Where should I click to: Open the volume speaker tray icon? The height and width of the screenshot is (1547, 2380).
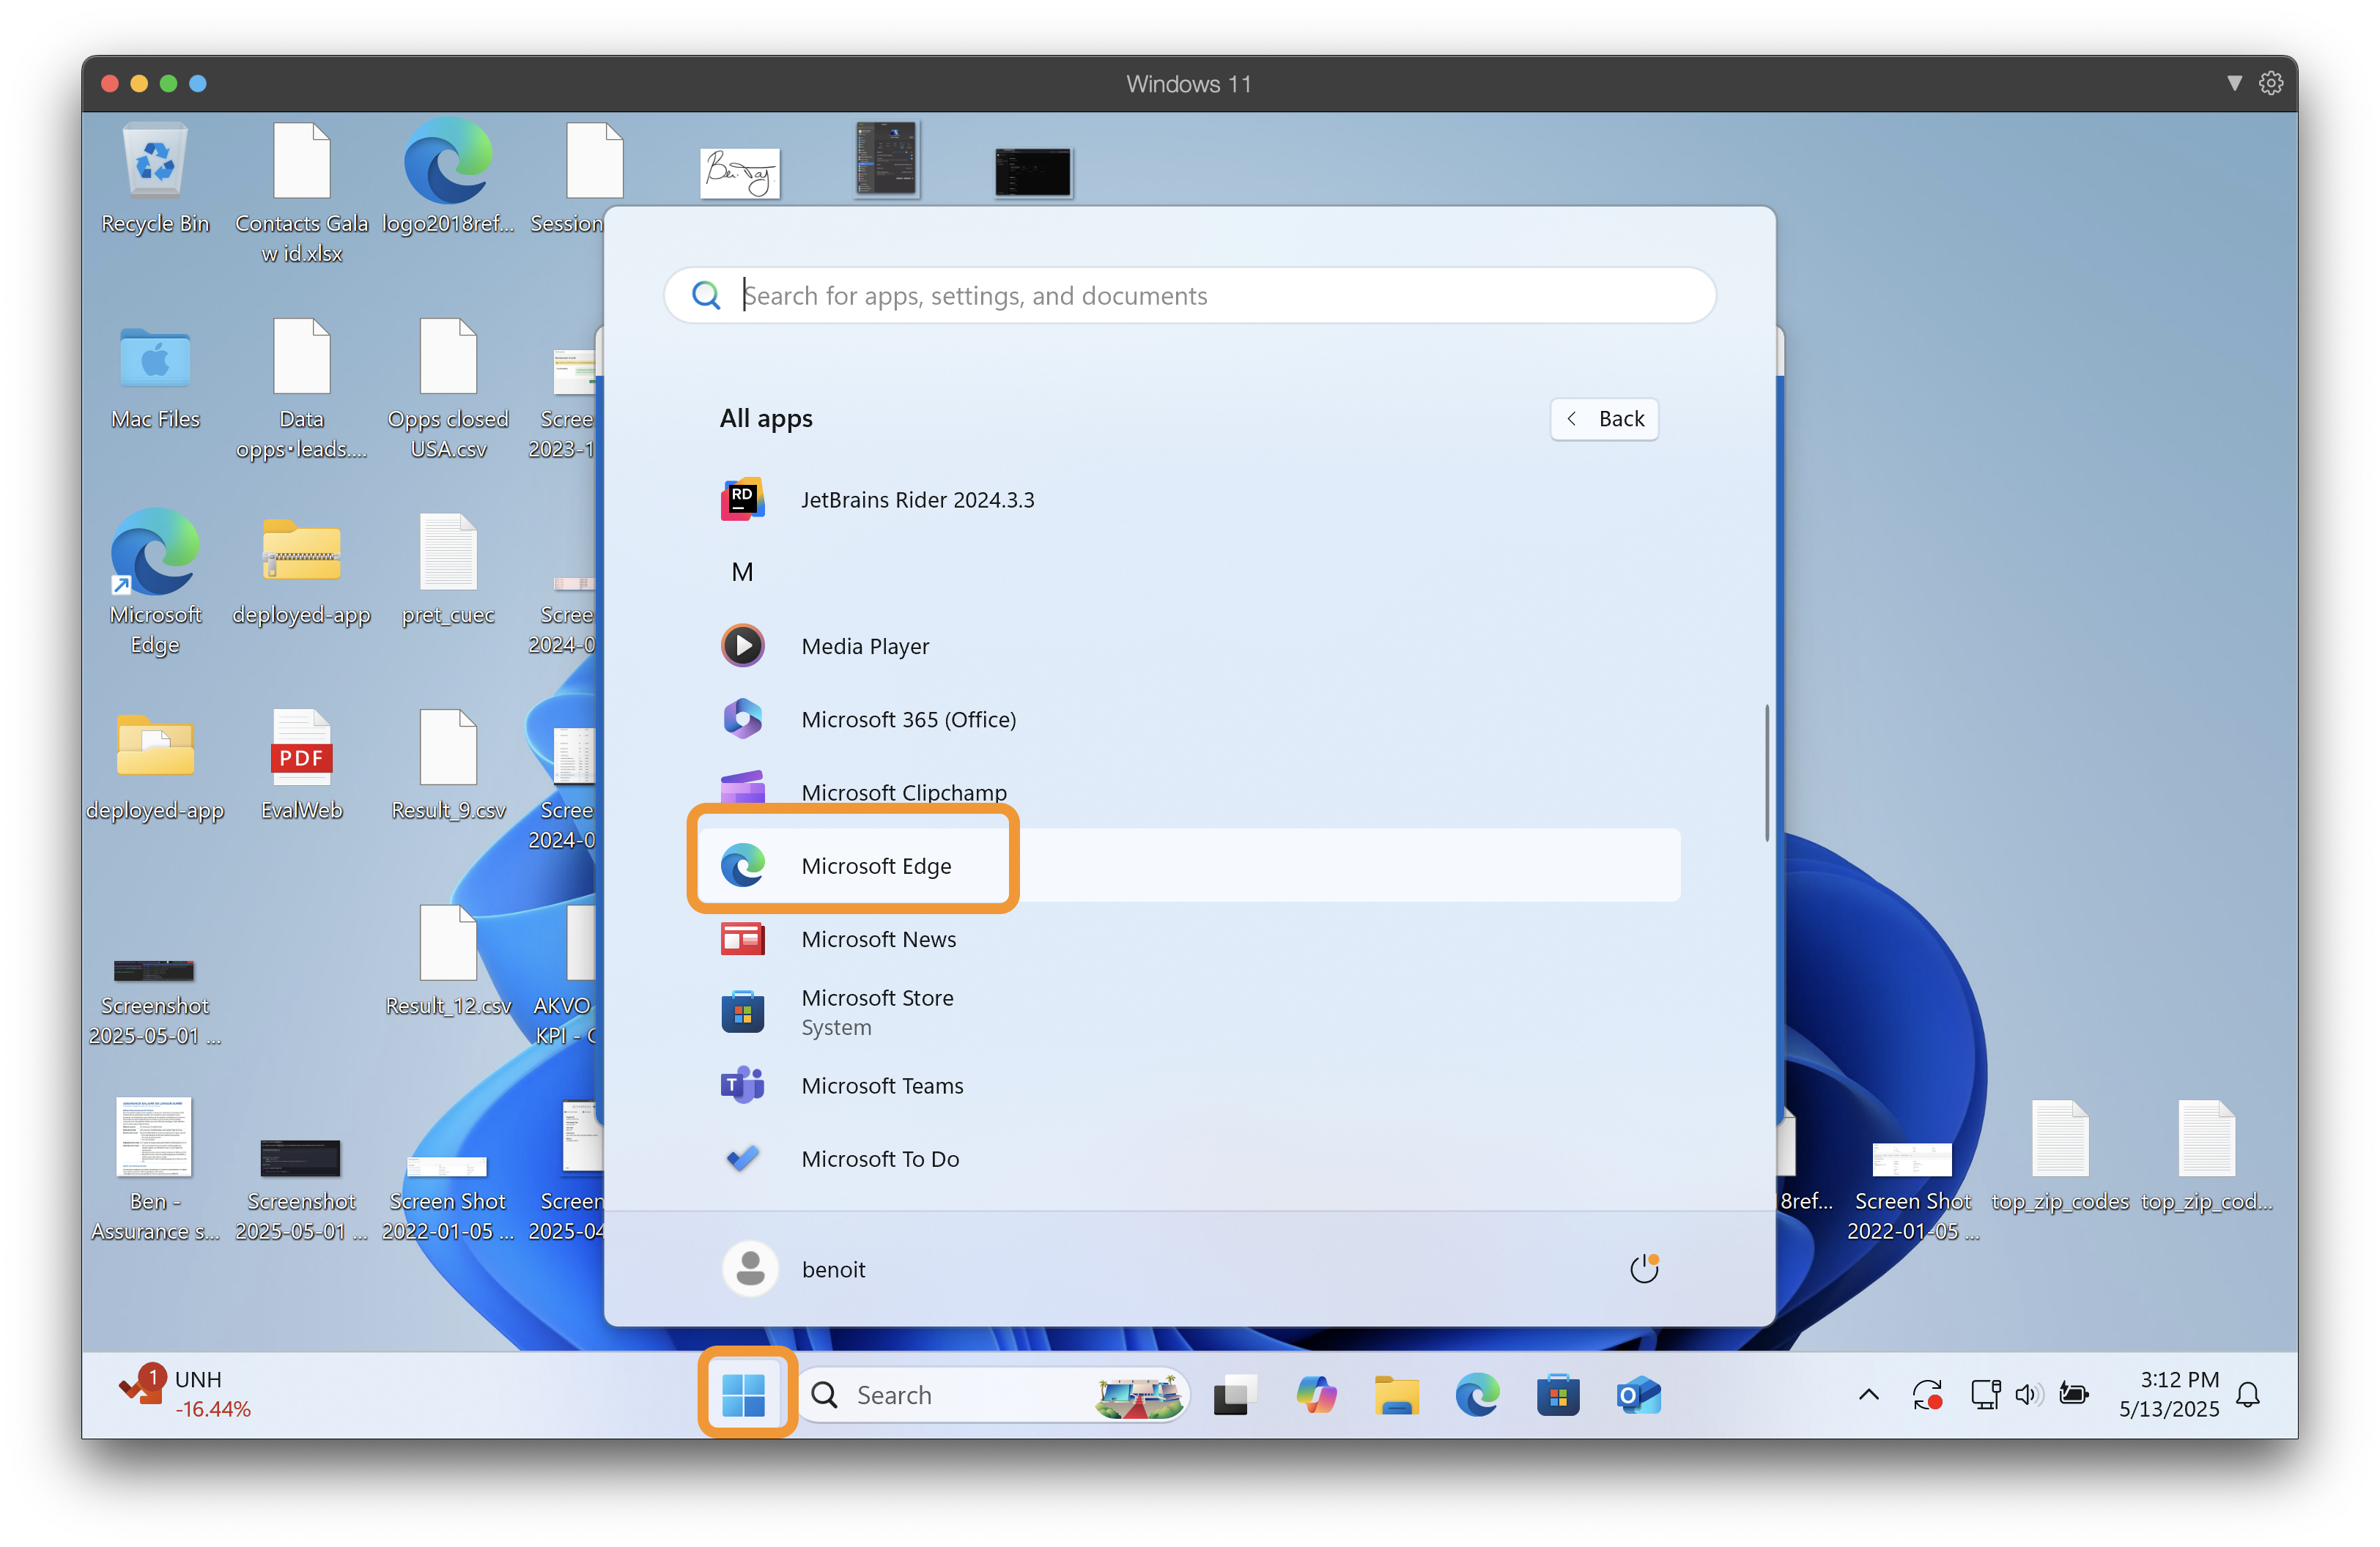[2028, 1395]
